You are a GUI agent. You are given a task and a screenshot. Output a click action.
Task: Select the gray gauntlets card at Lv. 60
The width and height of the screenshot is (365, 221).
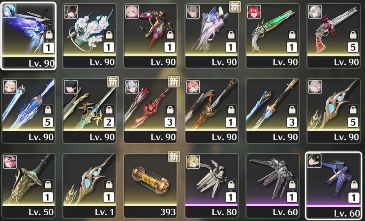272,185
